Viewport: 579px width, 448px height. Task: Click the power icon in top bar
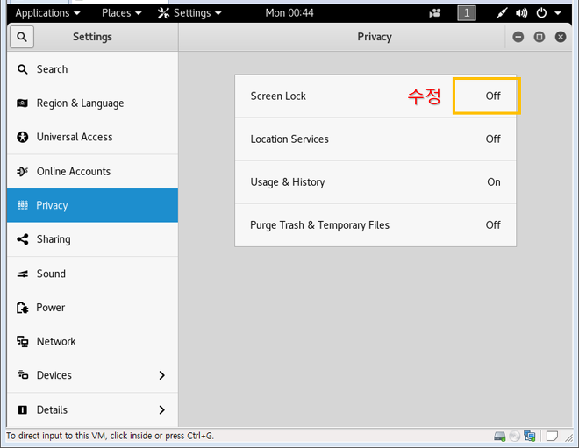(x=541, y=13)
